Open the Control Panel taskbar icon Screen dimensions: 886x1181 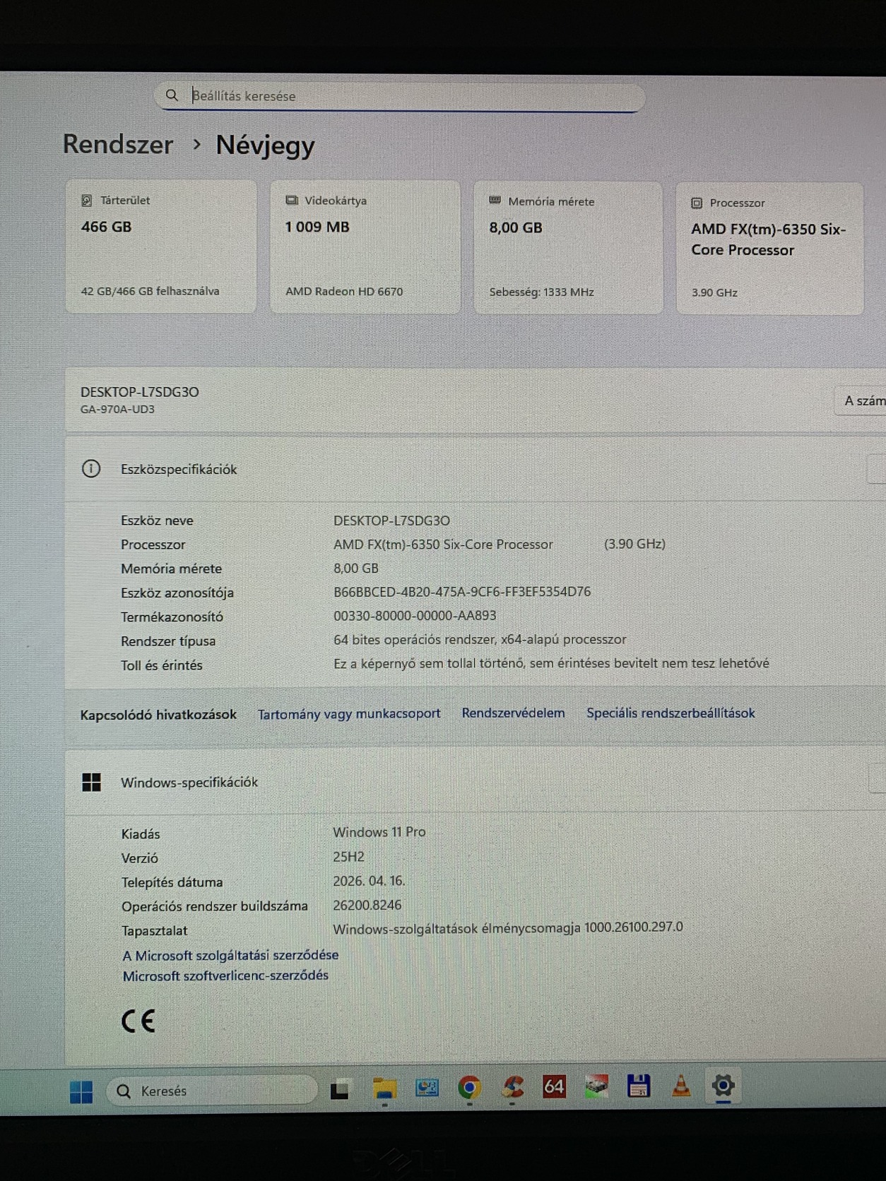[427, 1088]
